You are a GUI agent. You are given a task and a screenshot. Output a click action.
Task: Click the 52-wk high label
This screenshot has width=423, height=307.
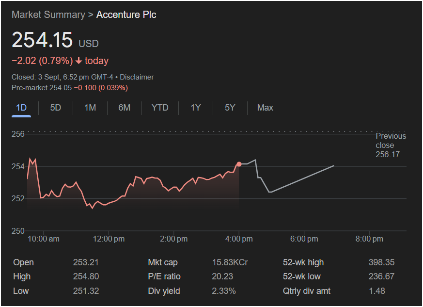pos(303,262)
